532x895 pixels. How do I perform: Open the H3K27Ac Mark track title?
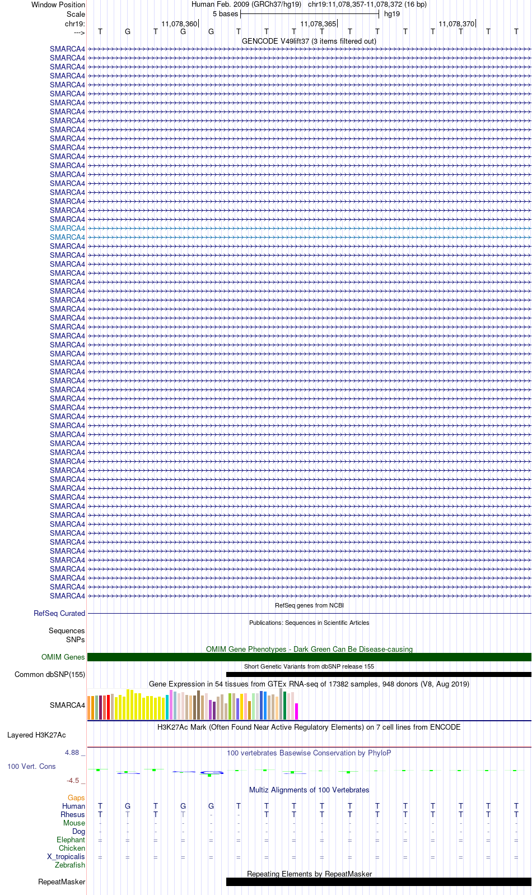(x=309, y=727)
